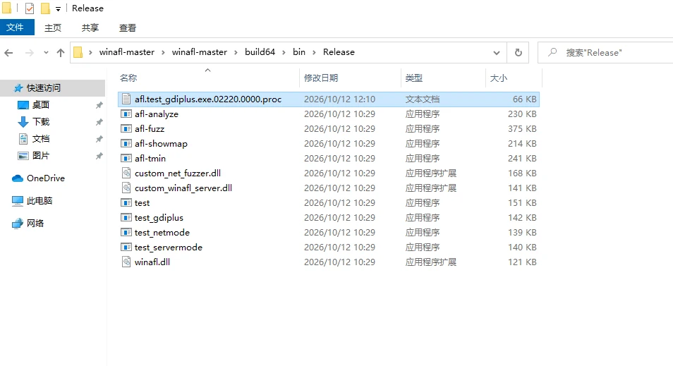Click the afl-analyze application icon

click(126, 114)
